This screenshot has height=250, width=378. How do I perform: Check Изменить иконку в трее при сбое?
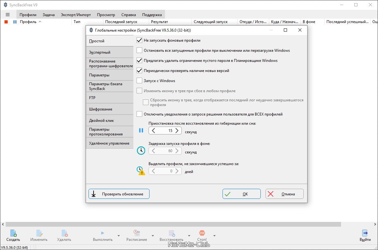(139, 91)
